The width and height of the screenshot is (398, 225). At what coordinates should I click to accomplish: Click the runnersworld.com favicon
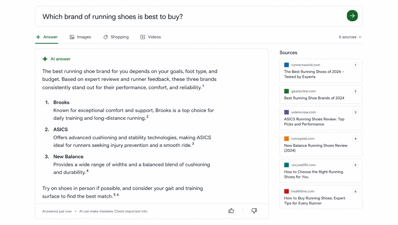click(x=287, y=65)
